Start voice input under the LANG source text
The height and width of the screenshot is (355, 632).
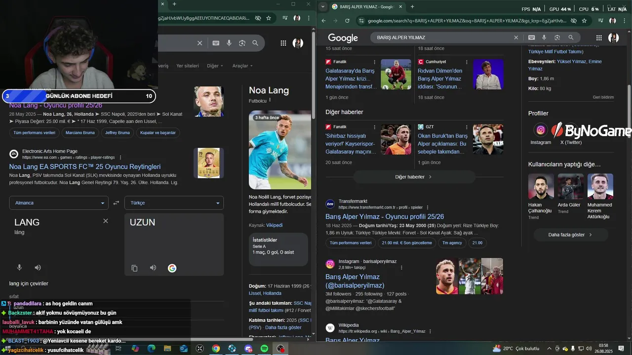tap(19, 268)
